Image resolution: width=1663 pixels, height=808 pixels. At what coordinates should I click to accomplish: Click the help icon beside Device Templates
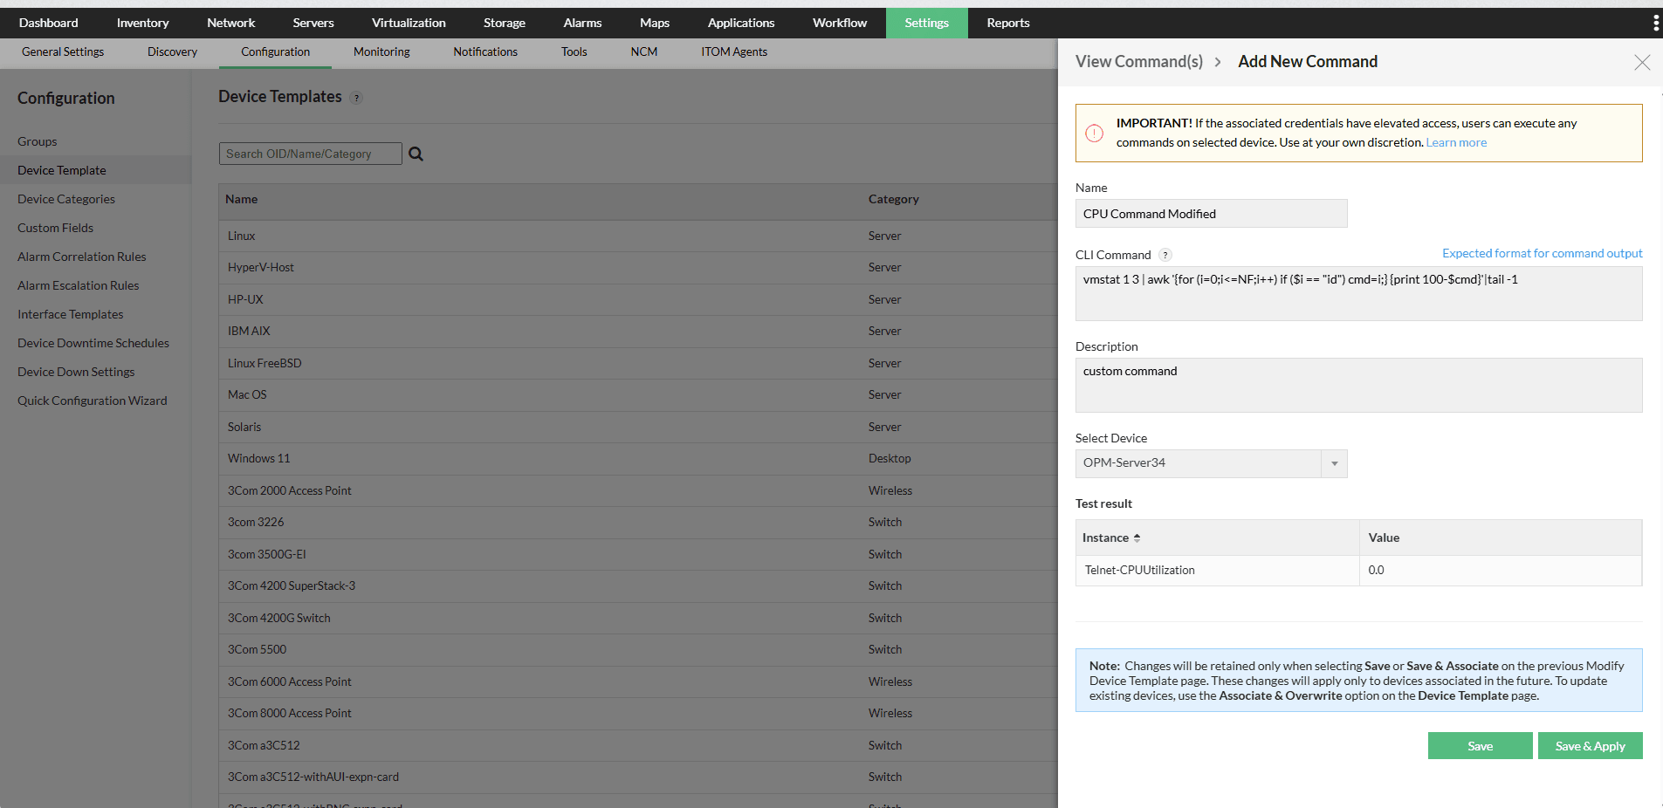(356, 98)
